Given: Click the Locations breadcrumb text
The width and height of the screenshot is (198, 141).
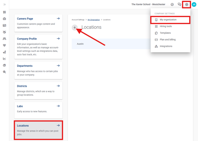Looking at the screenshot, I should tap(107, 20).
